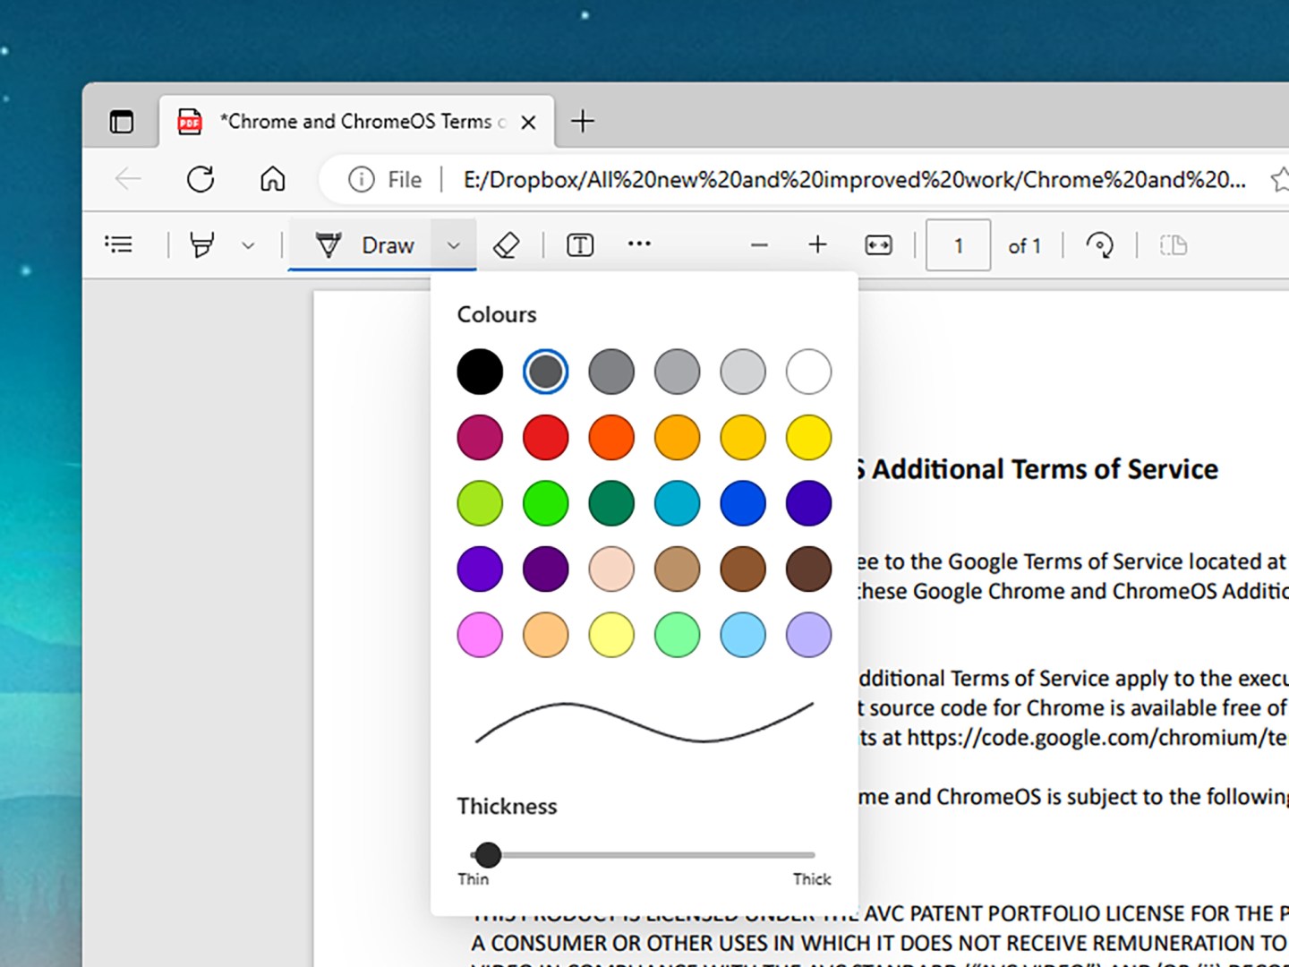Viewport: 1289px width, 967px height.
Task: Select the Eraser tool
Action: [x=507, y=244]
